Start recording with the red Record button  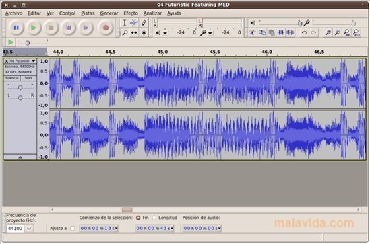point(106,28)
